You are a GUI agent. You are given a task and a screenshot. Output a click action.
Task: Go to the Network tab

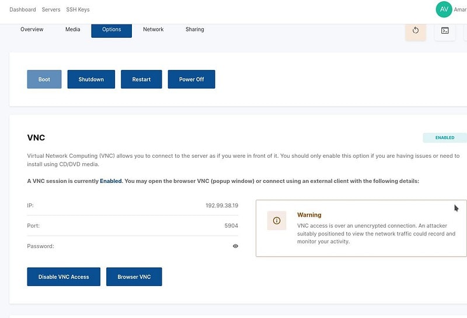[x=153, y=30]
